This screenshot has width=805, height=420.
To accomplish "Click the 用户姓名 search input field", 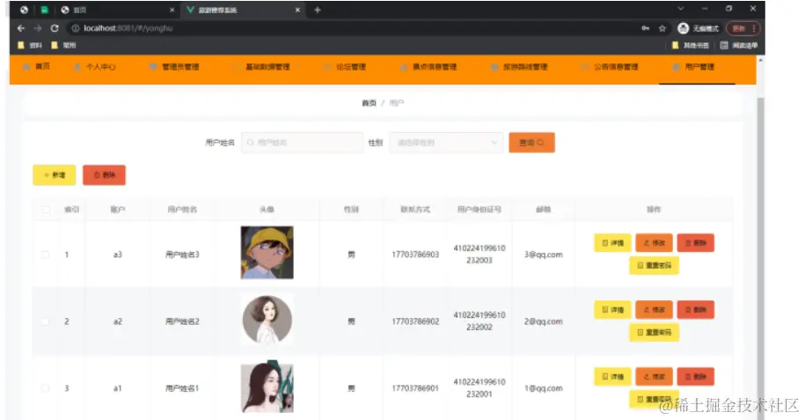I will click(303, 143).
